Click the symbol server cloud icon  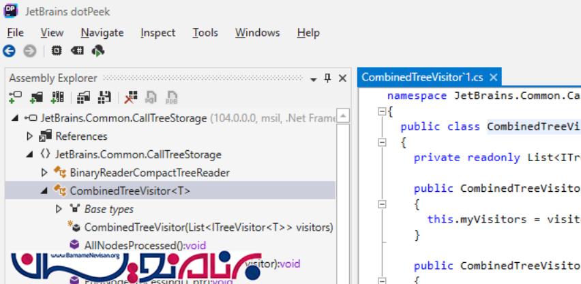click(x=98, y=51)
